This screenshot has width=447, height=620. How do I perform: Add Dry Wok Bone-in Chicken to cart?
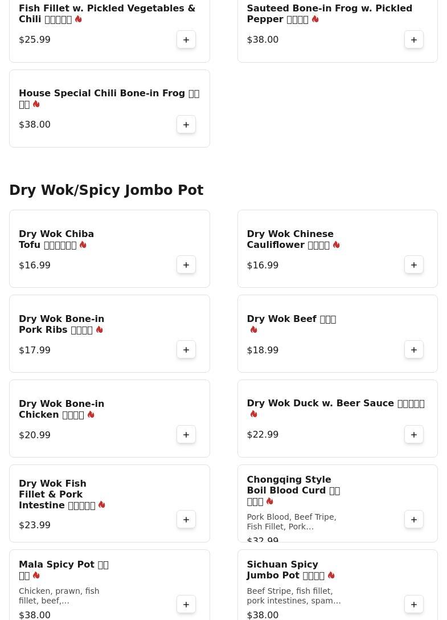point(186,435)
